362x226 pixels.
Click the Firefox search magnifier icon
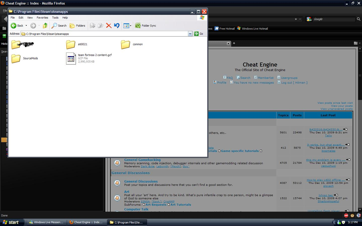point(358,19)
